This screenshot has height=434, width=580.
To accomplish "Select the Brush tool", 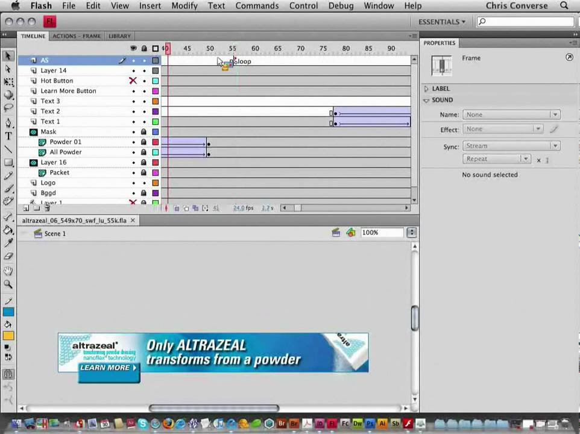I will pos(8,189).
